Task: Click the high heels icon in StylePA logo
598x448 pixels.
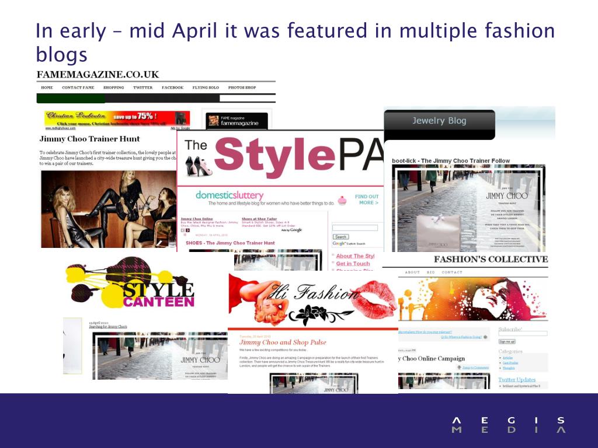Action: pyautogui.click(x=199, y=166)
